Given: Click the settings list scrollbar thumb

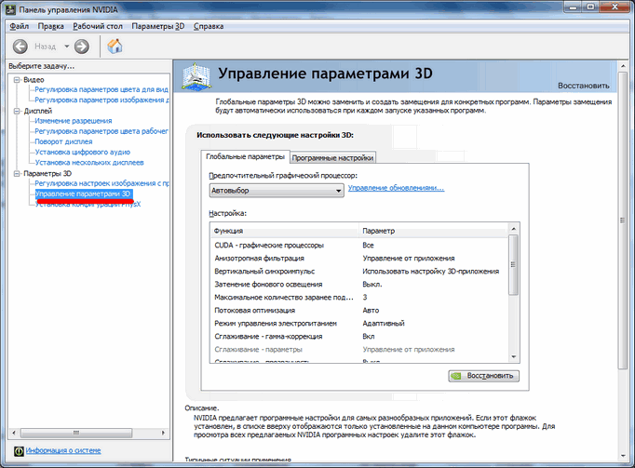Looking at the screenshot, I should pos(514,265).
